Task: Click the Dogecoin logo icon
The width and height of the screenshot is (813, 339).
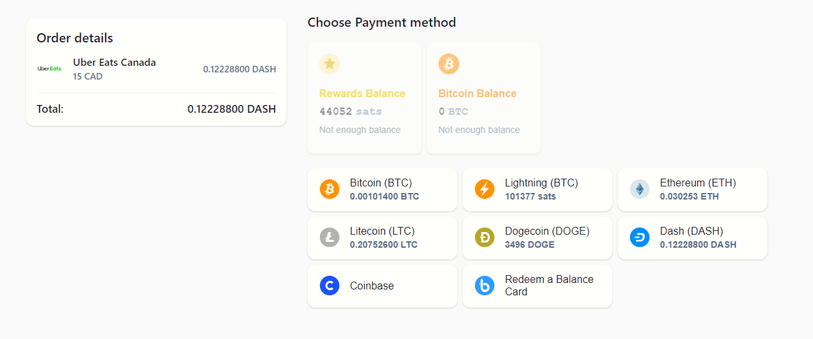Action: 485,238
